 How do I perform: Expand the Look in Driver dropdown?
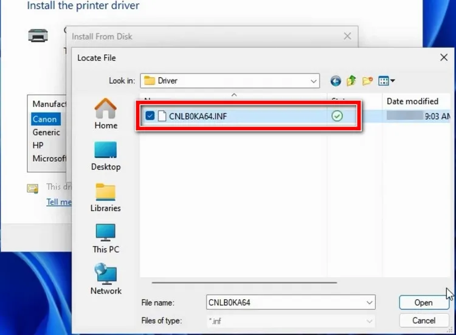(x=314, y=81)
